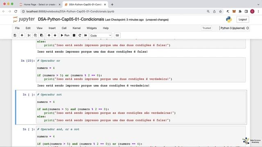Paste cells below icon
This screenshot has height=147, width=262.
pyautogui.click(x=41, y=36)
